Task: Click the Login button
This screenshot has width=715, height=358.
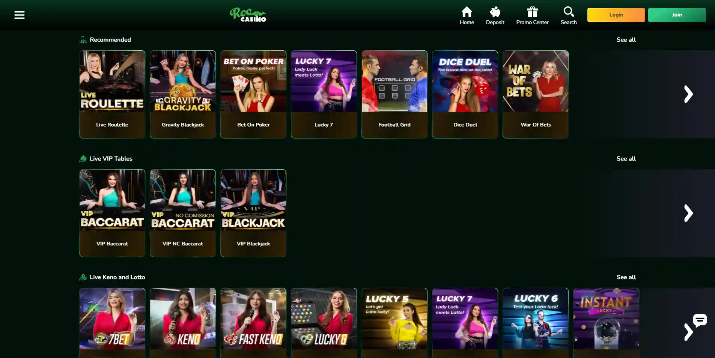Action: click(616, 15)
